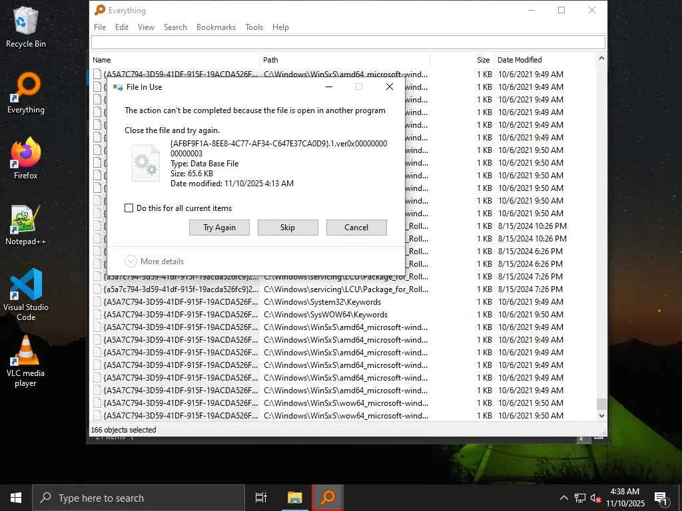
Task: Open the View menu
Action: 146,27
